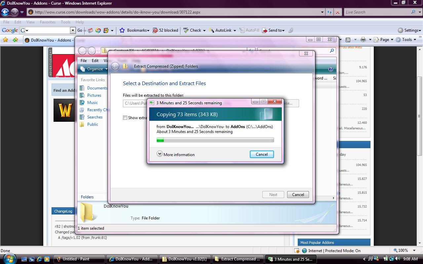Open Google search box history dropdown
423x264 pixels.
pos(73,30)
